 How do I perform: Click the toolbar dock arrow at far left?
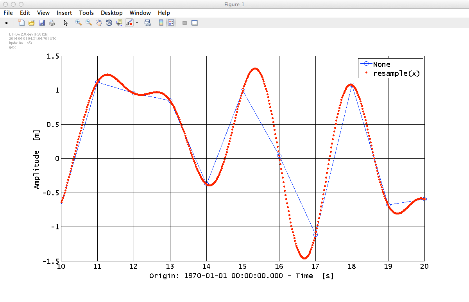pyautogui.click(x=6, y=23)
